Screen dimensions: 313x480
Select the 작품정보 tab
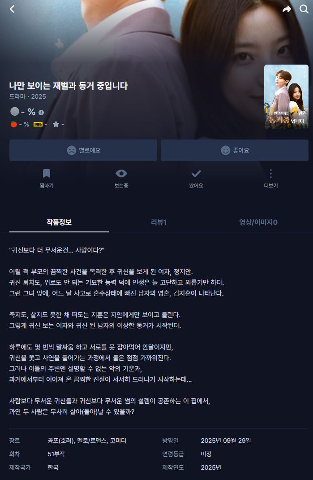(59, 222)
